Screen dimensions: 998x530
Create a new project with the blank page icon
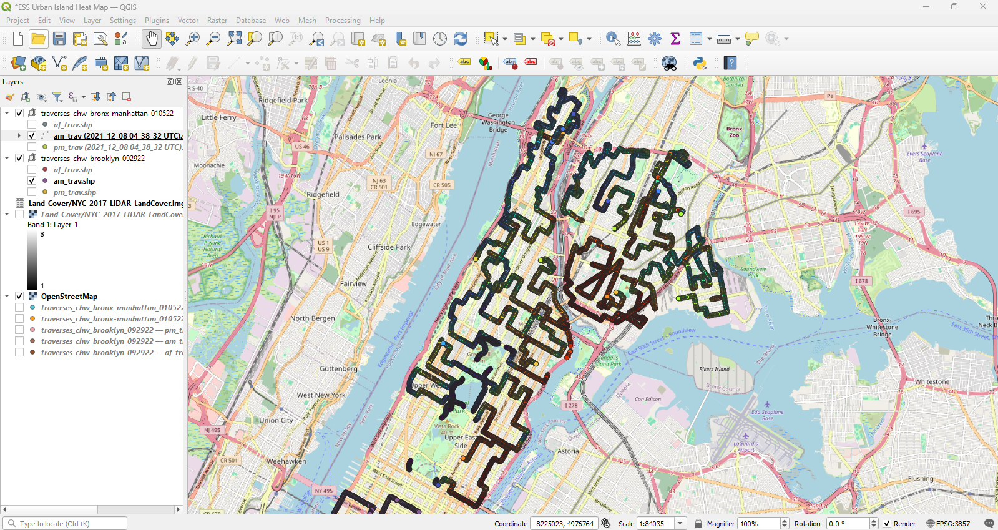[x=18, y=39]
